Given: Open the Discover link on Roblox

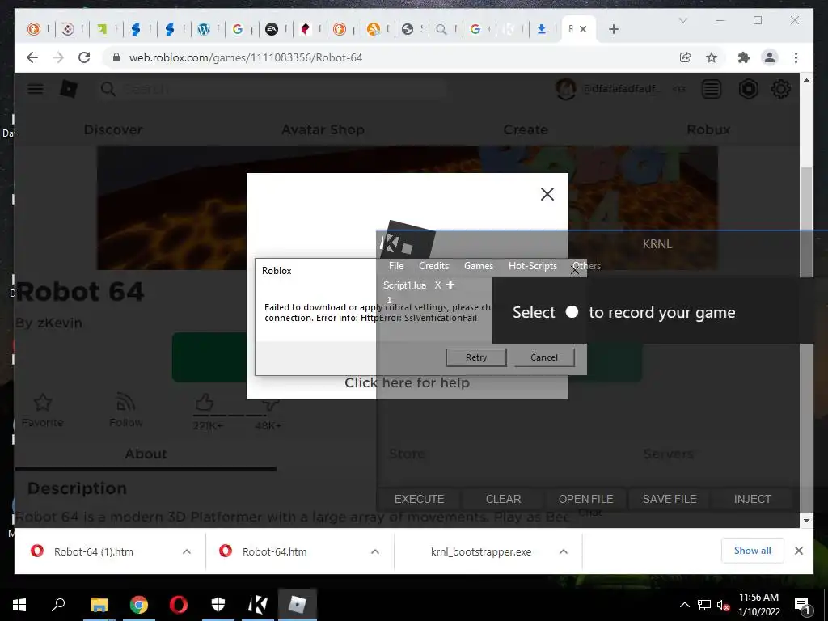Looking at the screenshot, I should 113,129.
